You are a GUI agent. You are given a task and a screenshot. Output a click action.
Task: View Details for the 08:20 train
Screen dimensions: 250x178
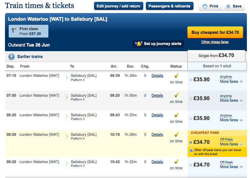coord(157,115)
